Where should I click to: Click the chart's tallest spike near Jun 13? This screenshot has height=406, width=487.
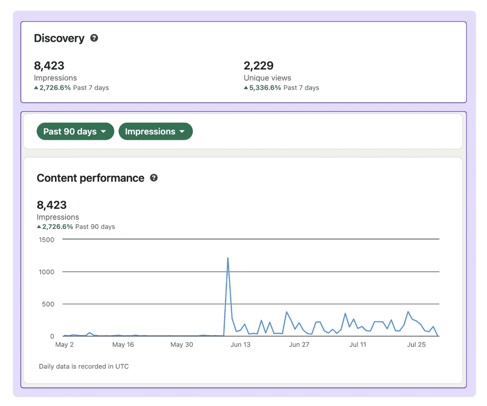228,258
